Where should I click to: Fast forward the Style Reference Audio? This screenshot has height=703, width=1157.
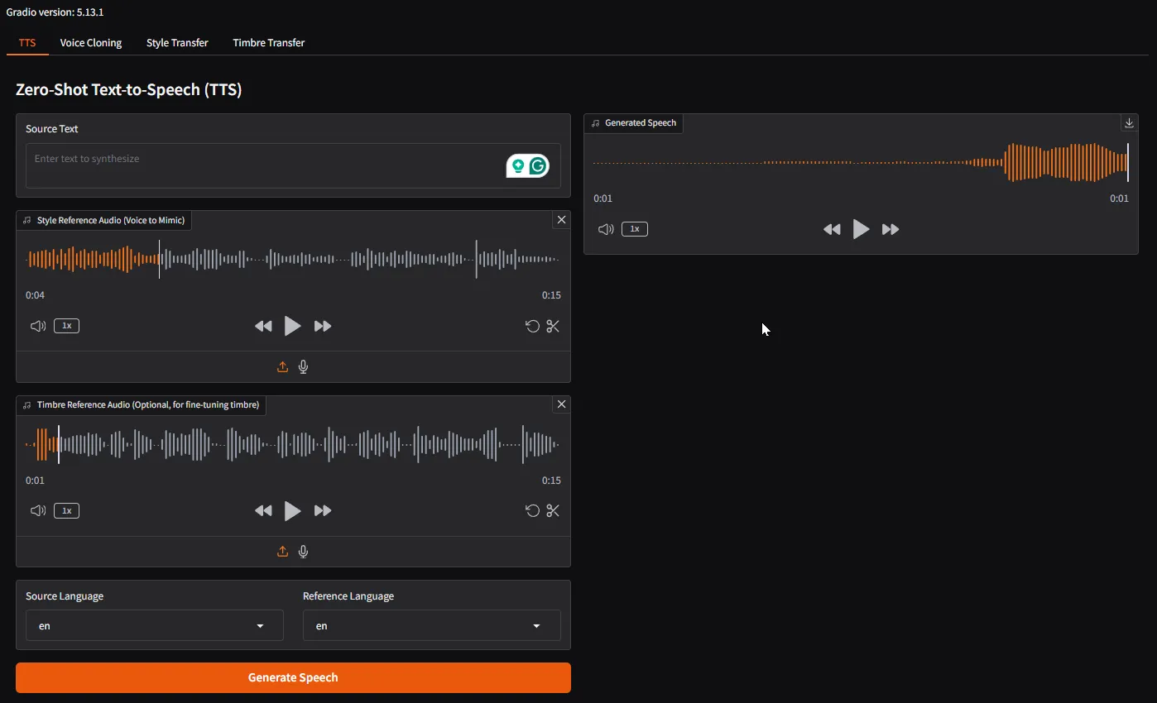pyautogui.click(x=323, y=326)
